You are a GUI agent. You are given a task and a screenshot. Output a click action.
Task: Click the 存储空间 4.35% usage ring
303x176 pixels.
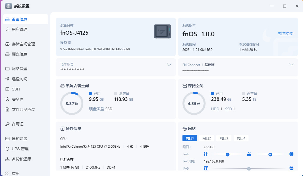194,103
